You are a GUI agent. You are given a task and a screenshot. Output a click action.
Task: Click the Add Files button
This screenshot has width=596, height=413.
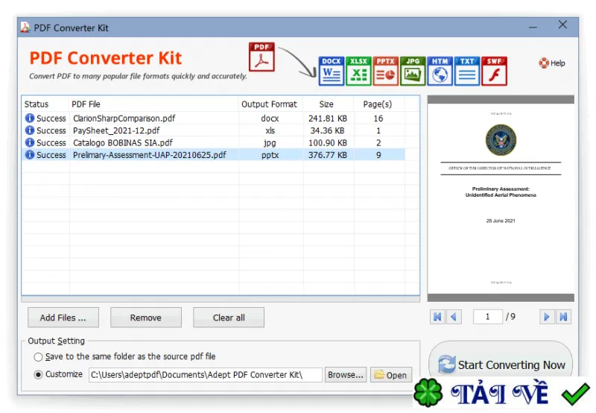[63, 318]
